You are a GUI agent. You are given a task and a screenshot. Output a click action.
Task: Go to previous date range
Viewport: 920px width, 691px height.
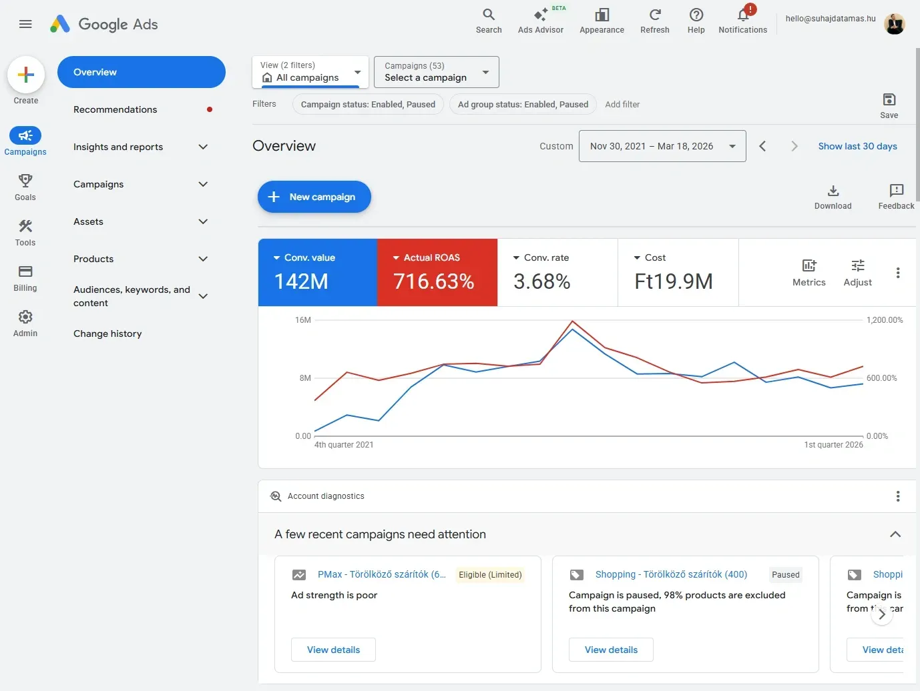[x=762, y=146]
